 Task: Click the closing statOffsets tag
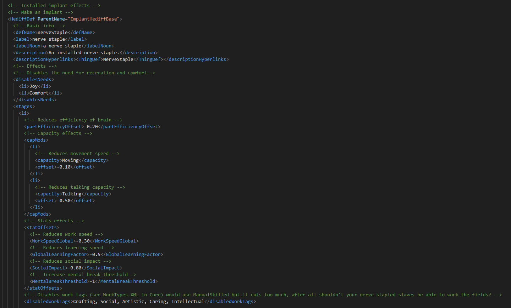click(x=43, y=288)
